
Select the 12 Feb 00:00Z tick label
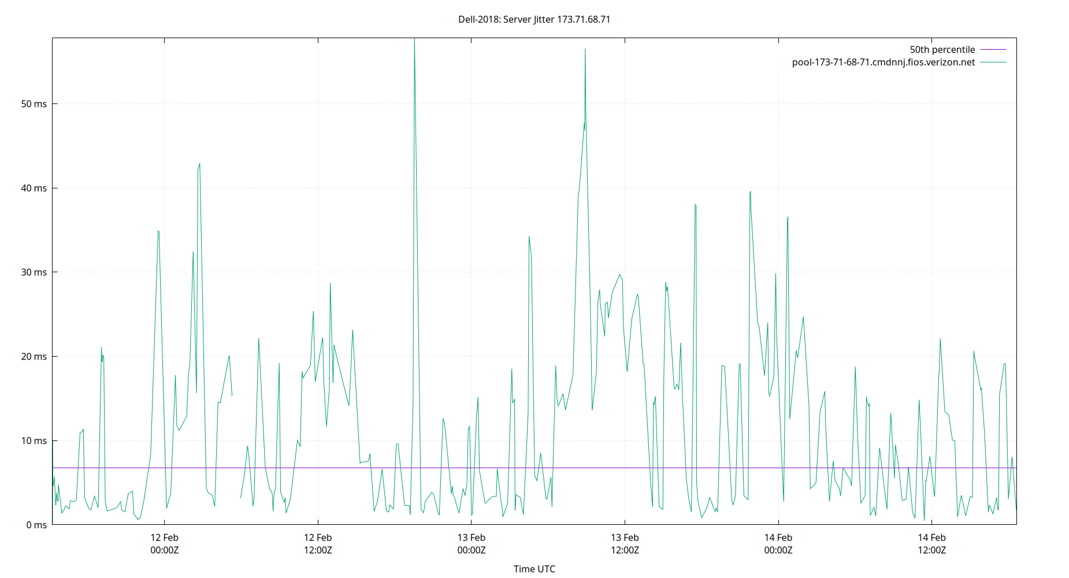[x=164, y=543]
